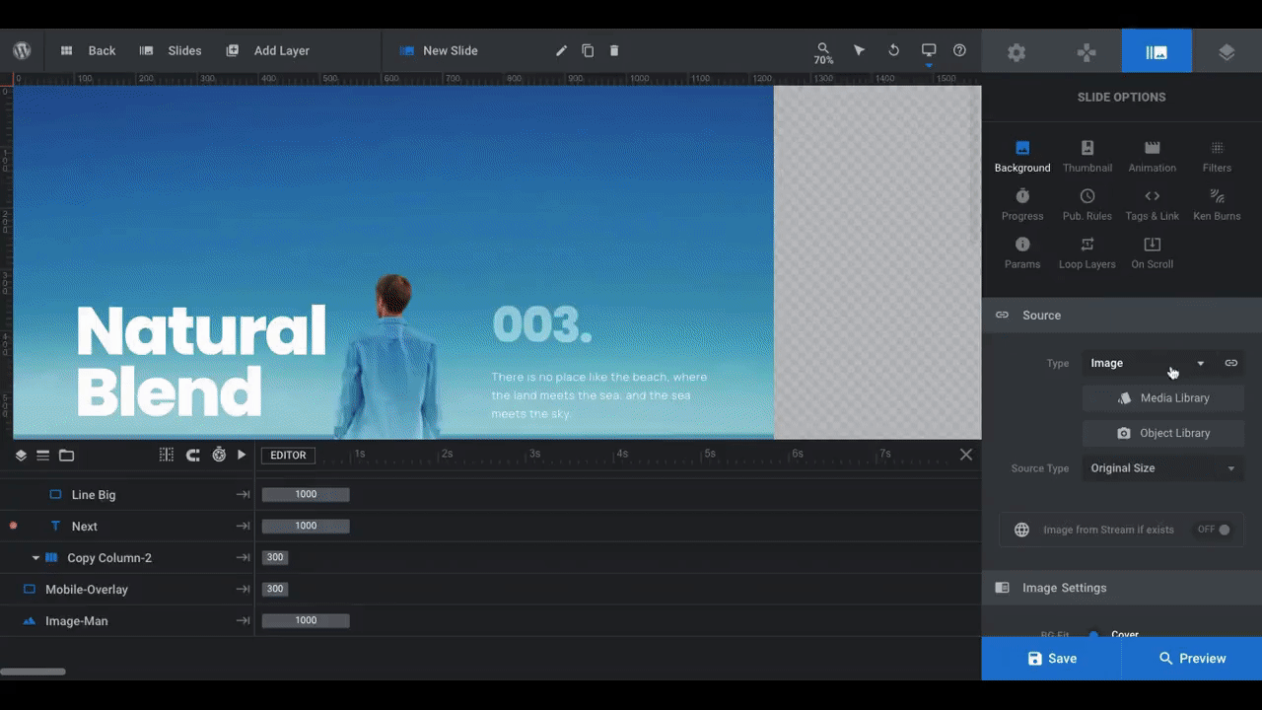Screen dimensions: 1262x710
Task: Open the Preview
Action: pyautogui.click(x=1192, y=659)
